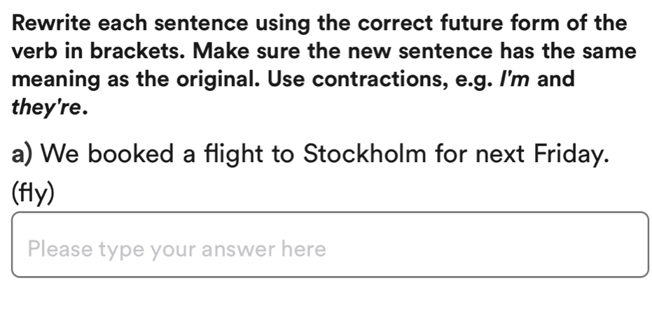Image resolution: width=652 pixels, height=332 pixels.
Task: Focus the 'Please type your answer here' placeholder
Action: [x=177, y=250]
